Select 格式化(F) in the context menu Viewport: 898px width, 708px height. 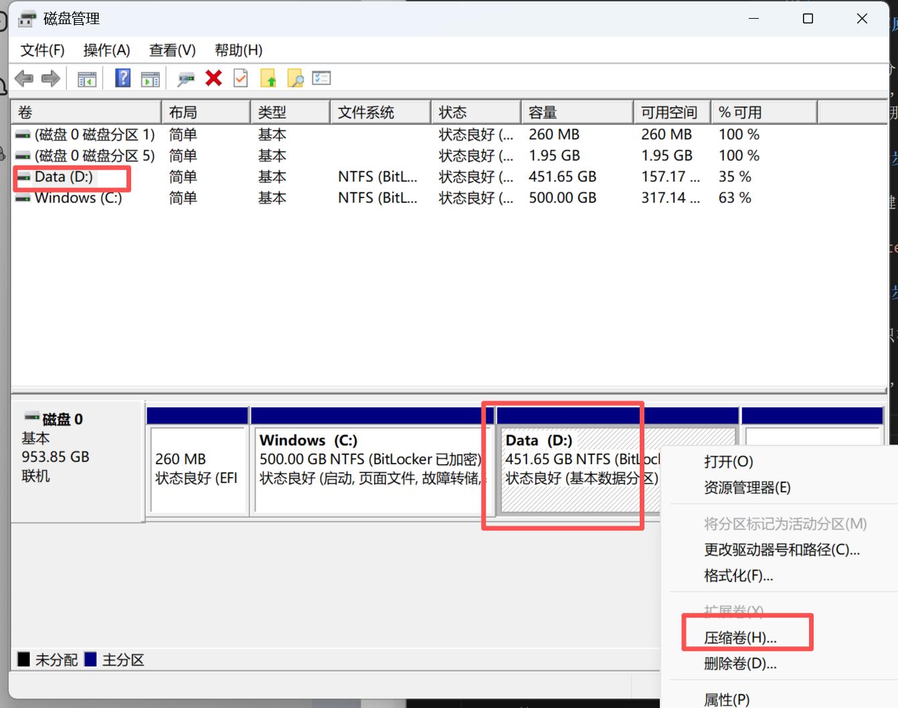(x=738, y=575)
